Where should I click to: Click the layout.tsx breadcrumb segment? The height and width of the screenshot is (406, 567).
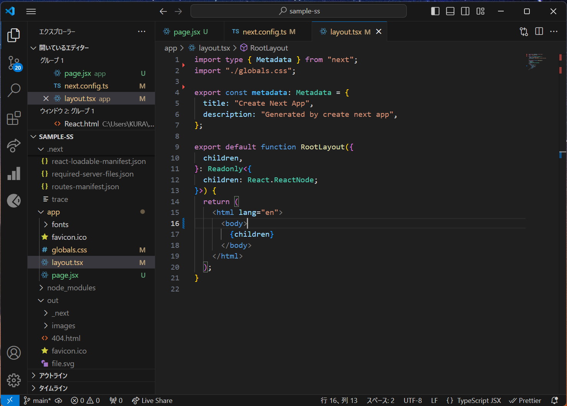point(209,48)
